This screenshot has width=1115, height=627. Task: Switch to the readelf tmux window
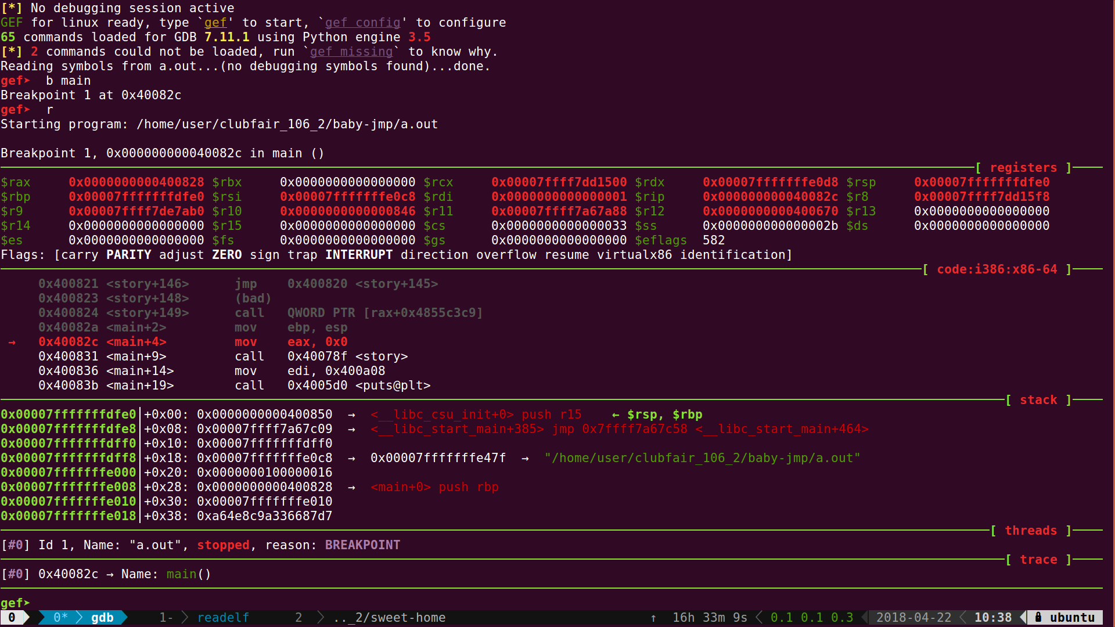223,617
